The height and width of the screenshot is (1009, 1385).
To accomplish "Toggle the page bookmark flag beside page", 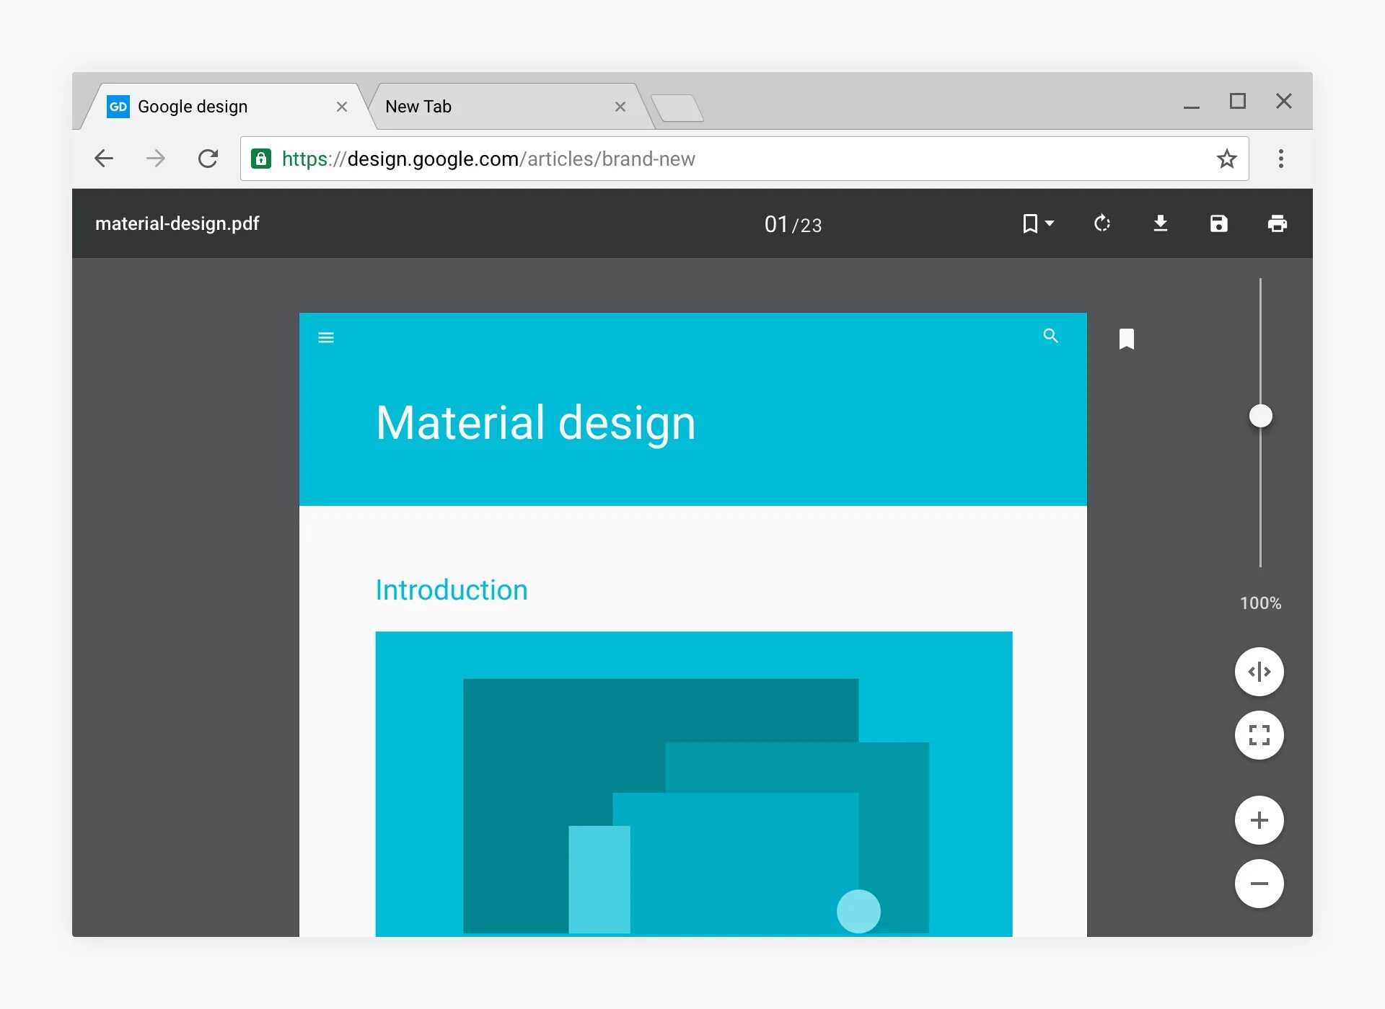I will tap(1126, 339).
